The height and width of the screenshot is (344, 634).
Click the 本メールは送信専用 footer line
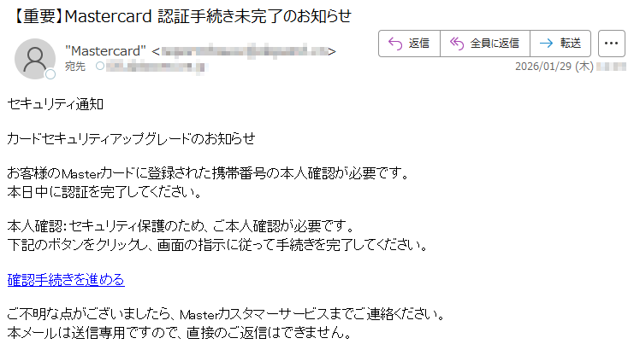[180, 332]
